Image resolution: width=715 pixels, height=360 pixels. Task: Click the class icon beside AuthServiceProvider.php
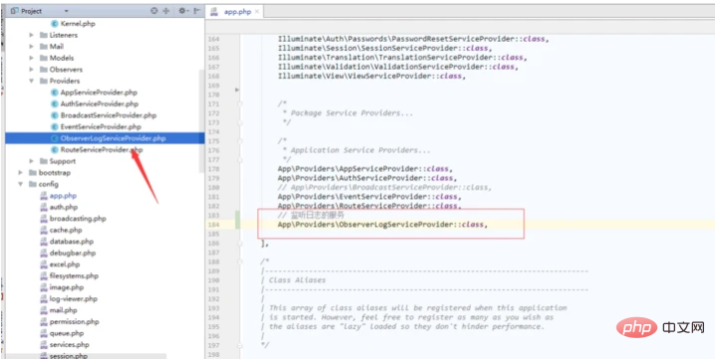pos(55,103)
